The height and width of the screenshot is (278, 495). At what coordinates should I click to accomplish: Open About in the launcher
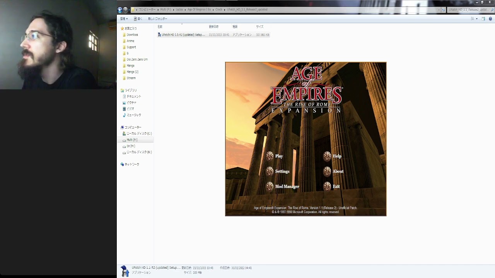pos(338,171)
